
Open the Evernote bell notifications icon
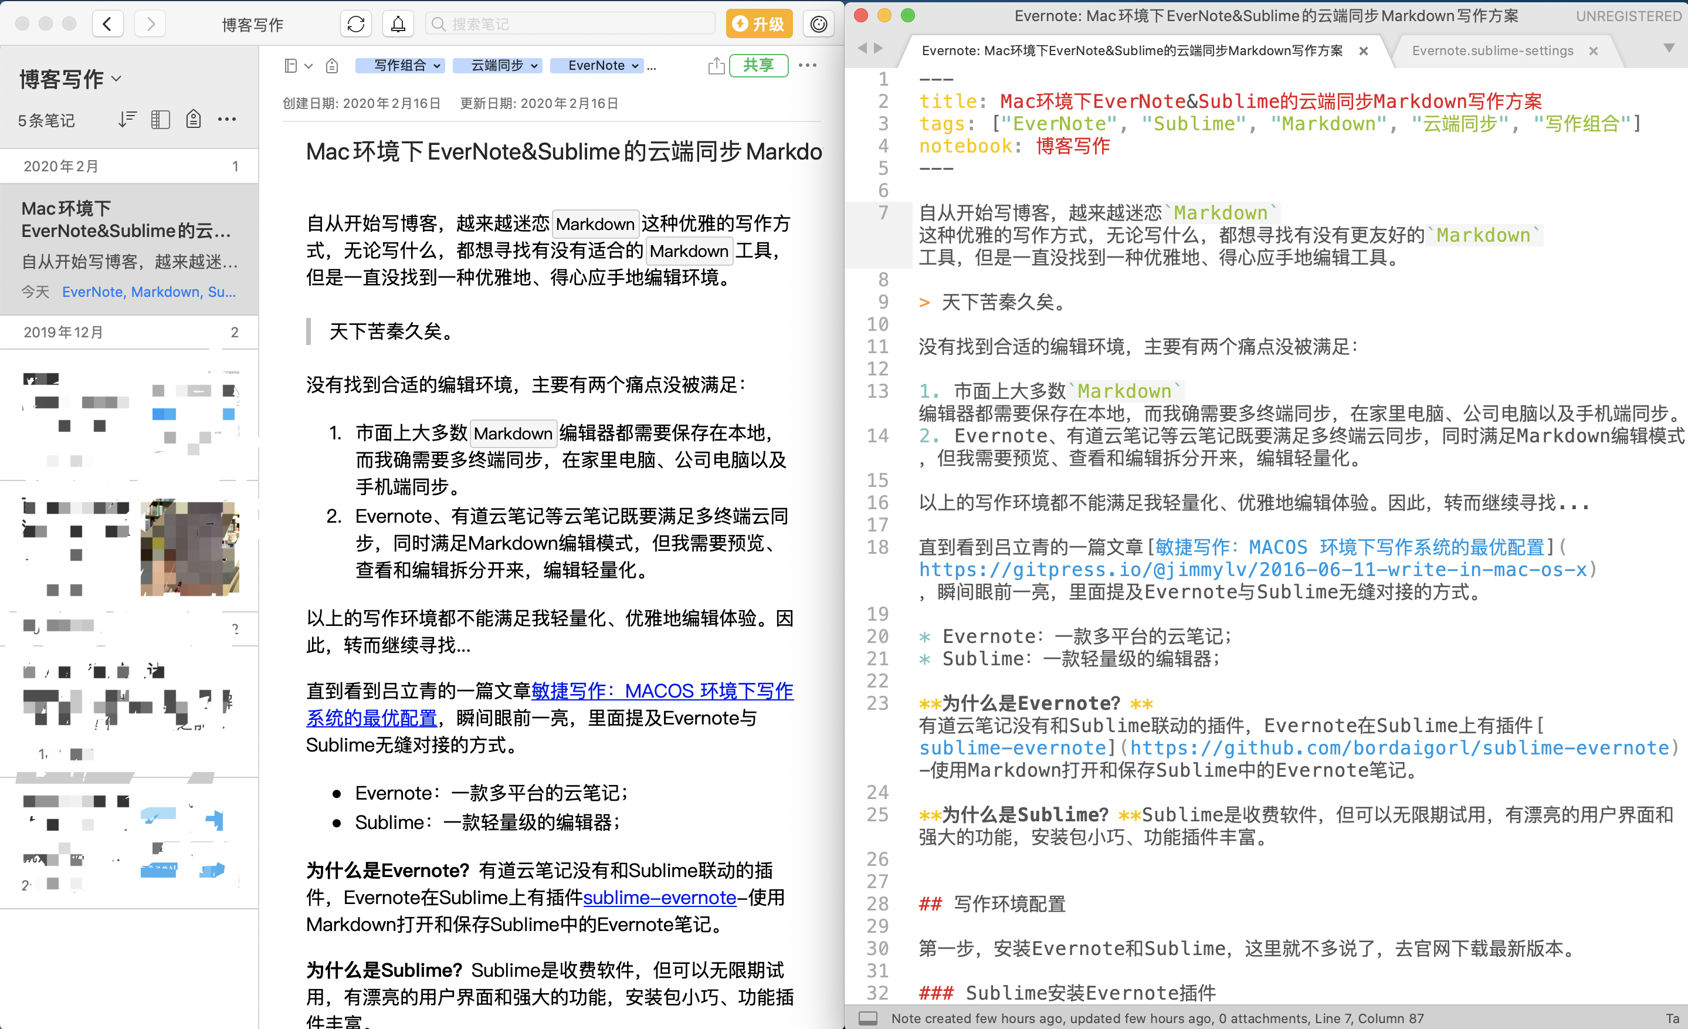(398, 24)
